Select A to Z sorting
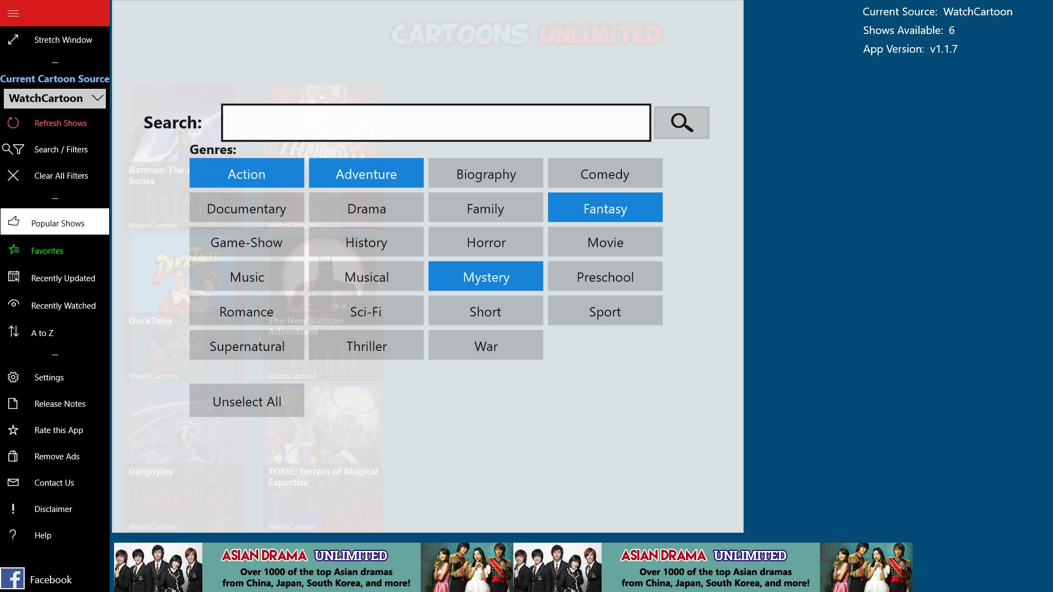1053x592 pixels. click(x=42, y=333)
